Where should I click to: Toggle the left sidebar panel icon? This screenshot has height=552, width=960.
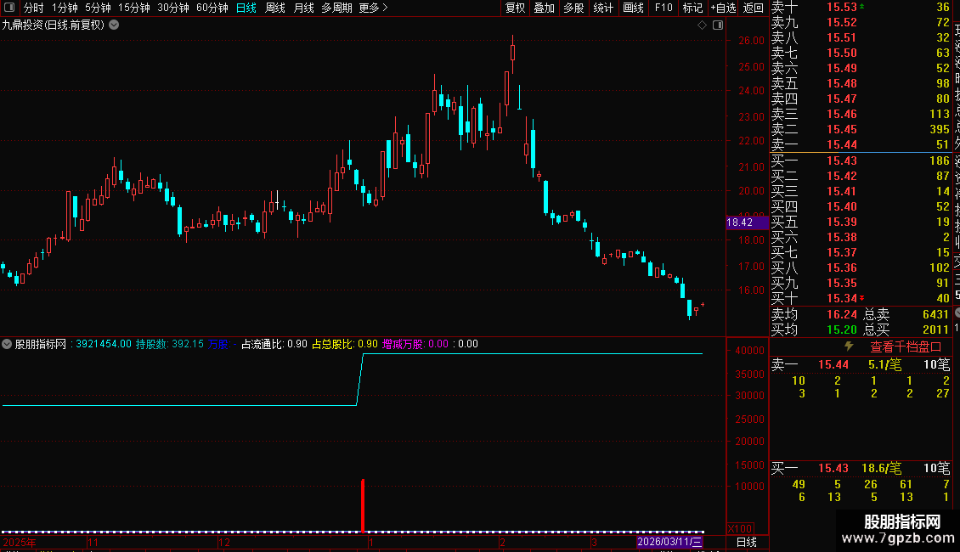pyautogui.click(x=9, y=8)
